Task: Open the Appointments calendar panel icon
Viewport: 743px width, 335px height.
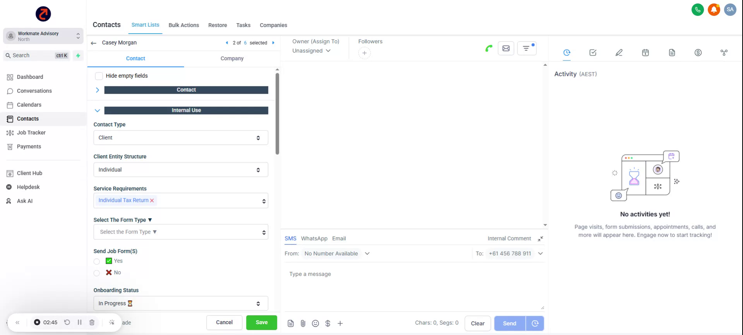Action: [x=645, y=53]
